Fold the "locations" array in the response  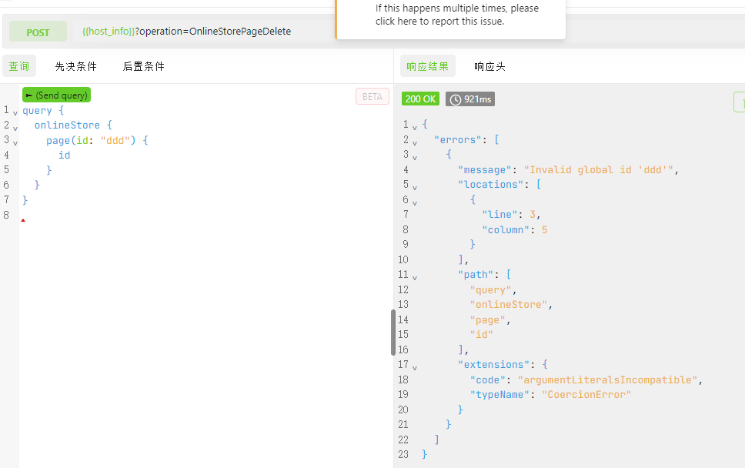415,187
